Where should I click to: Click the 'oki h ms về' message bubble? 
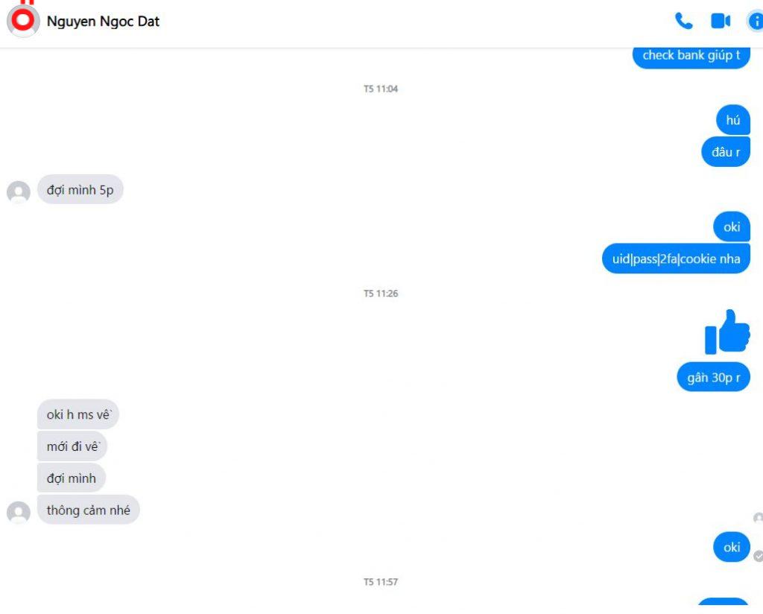coord(78,414)
